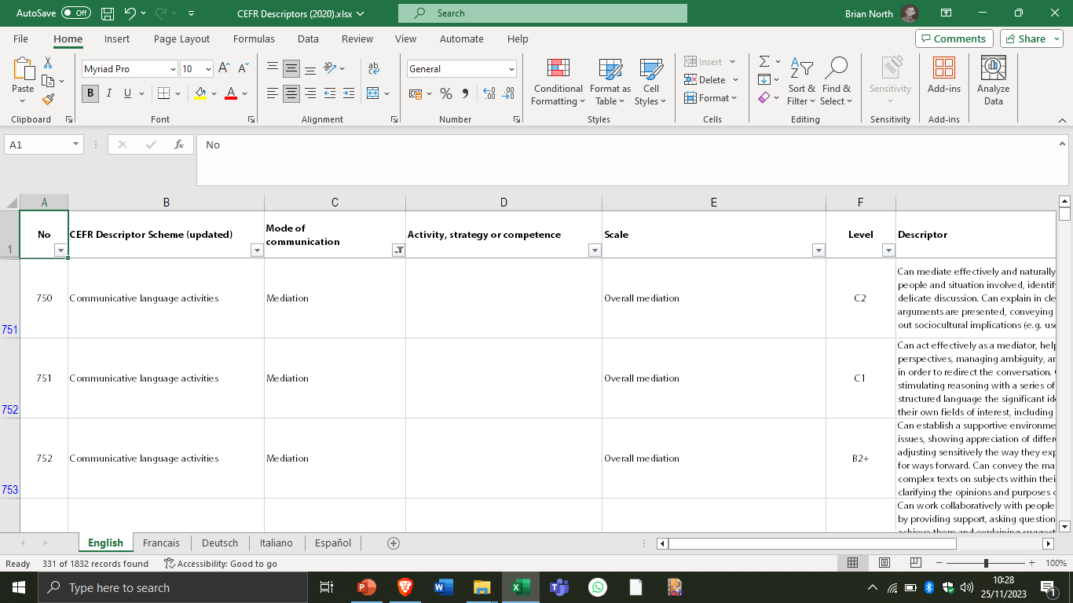Viewport: 1073px width, 603px height.
Task: Click the Format Painter brush icon
Action: pyautogui.click(x=48, y=100)
